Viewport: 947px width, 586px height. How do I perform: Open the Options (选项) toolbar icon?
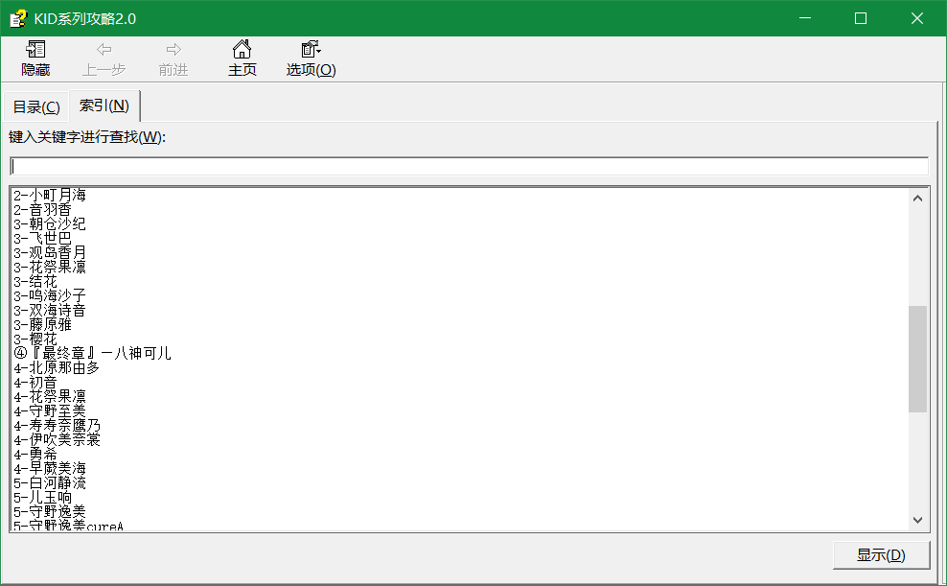(312, 50)
